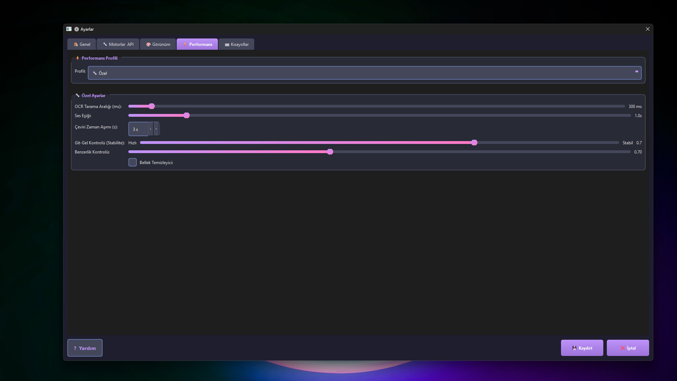This screenshot has width=677, height=381.
Task: Click the floppy disk icon on Kaydet
Action: click(x=574, y=348)
